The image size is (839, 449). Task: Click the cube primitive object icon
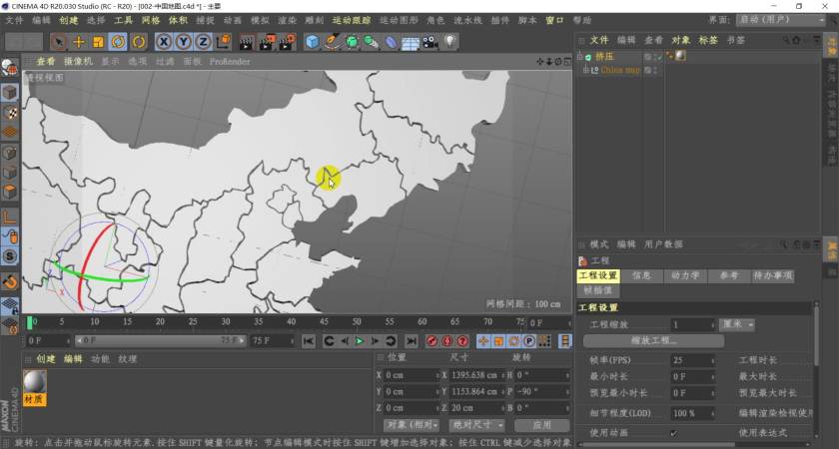tap(313, 41)
